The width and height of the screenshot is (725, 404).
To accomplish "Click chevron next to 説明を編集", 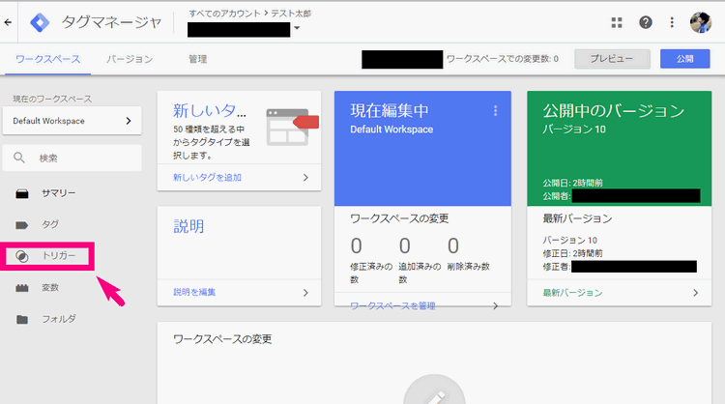I will 305,293.
